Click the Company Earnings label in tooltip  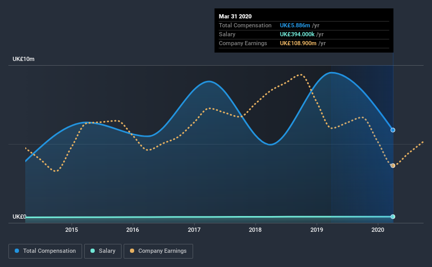(x=243, y=43)
